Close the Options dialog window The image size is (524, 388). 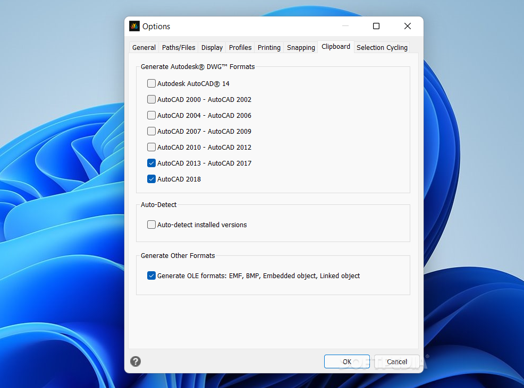(x=408, y=26)
